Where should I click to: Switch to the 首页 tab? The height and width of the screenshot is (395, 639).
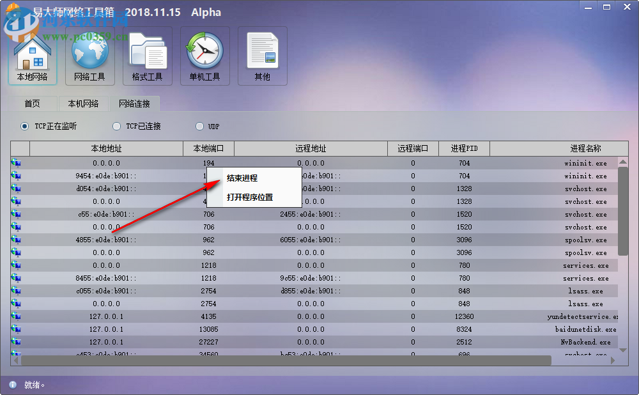point(32,104)
